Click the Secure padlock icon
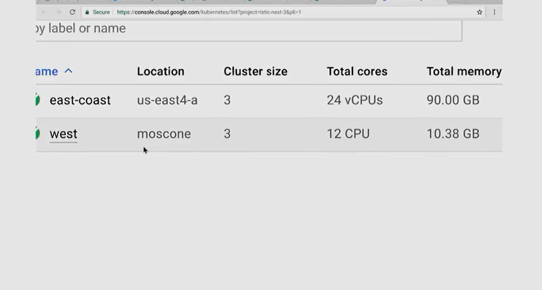 pyautogui.click(x=87, y=12)
